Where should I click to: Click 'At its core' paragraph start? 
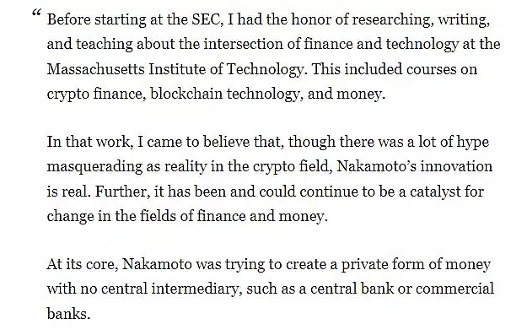click(83, 264)
